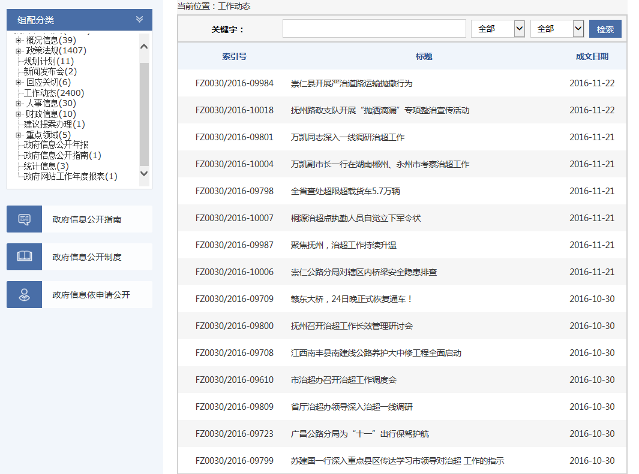The width and height of the screenshot is (639, 474).
Task: Expand the 人事信息(30) tree node
Action: pyautogui.click(x=19, y=103)
